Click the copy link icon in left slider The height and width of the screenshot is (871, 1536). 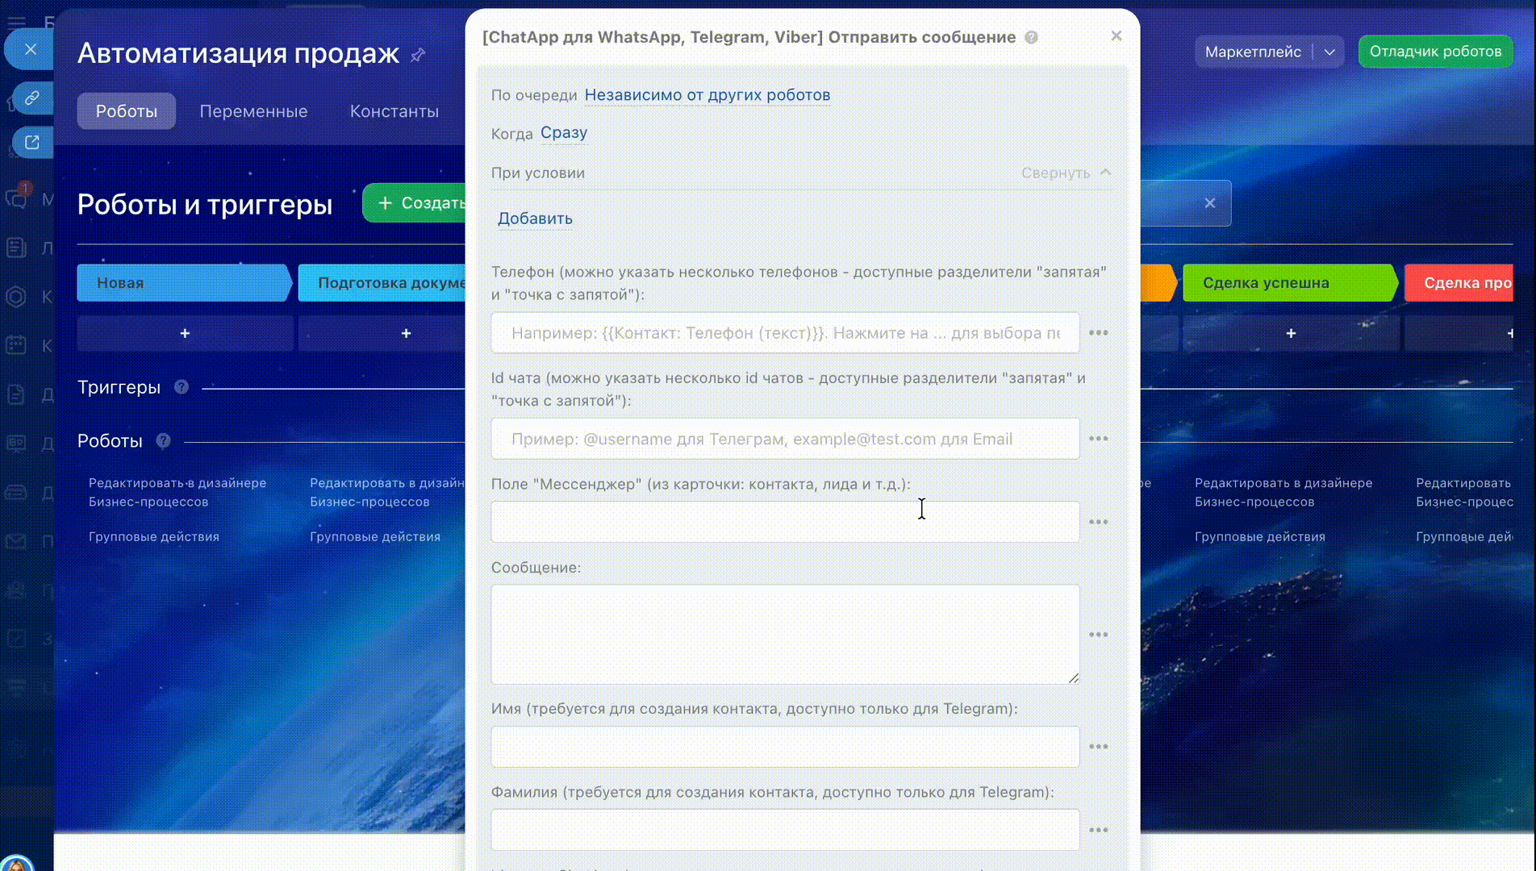[31, 98]
